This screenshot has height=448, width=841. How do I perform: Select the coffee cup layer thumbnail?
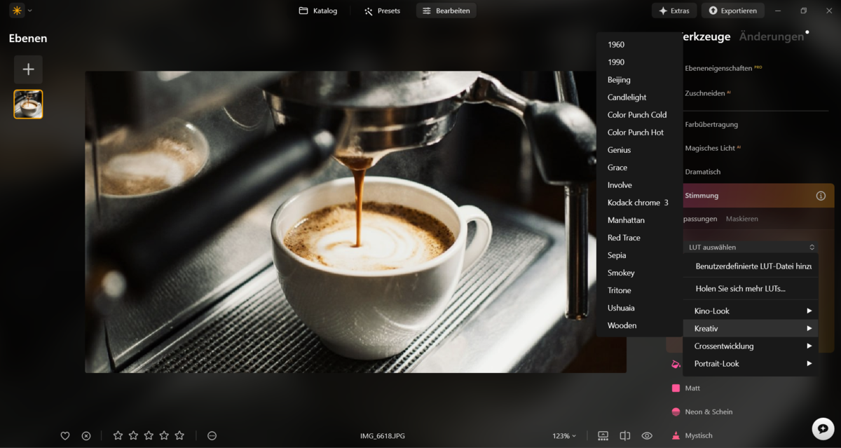[28, 104]
